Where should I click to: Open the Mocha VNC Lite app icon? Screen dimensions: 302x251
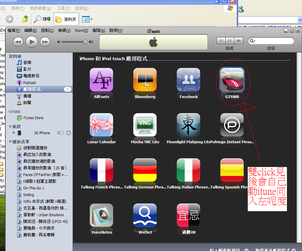tap(145, 125)
